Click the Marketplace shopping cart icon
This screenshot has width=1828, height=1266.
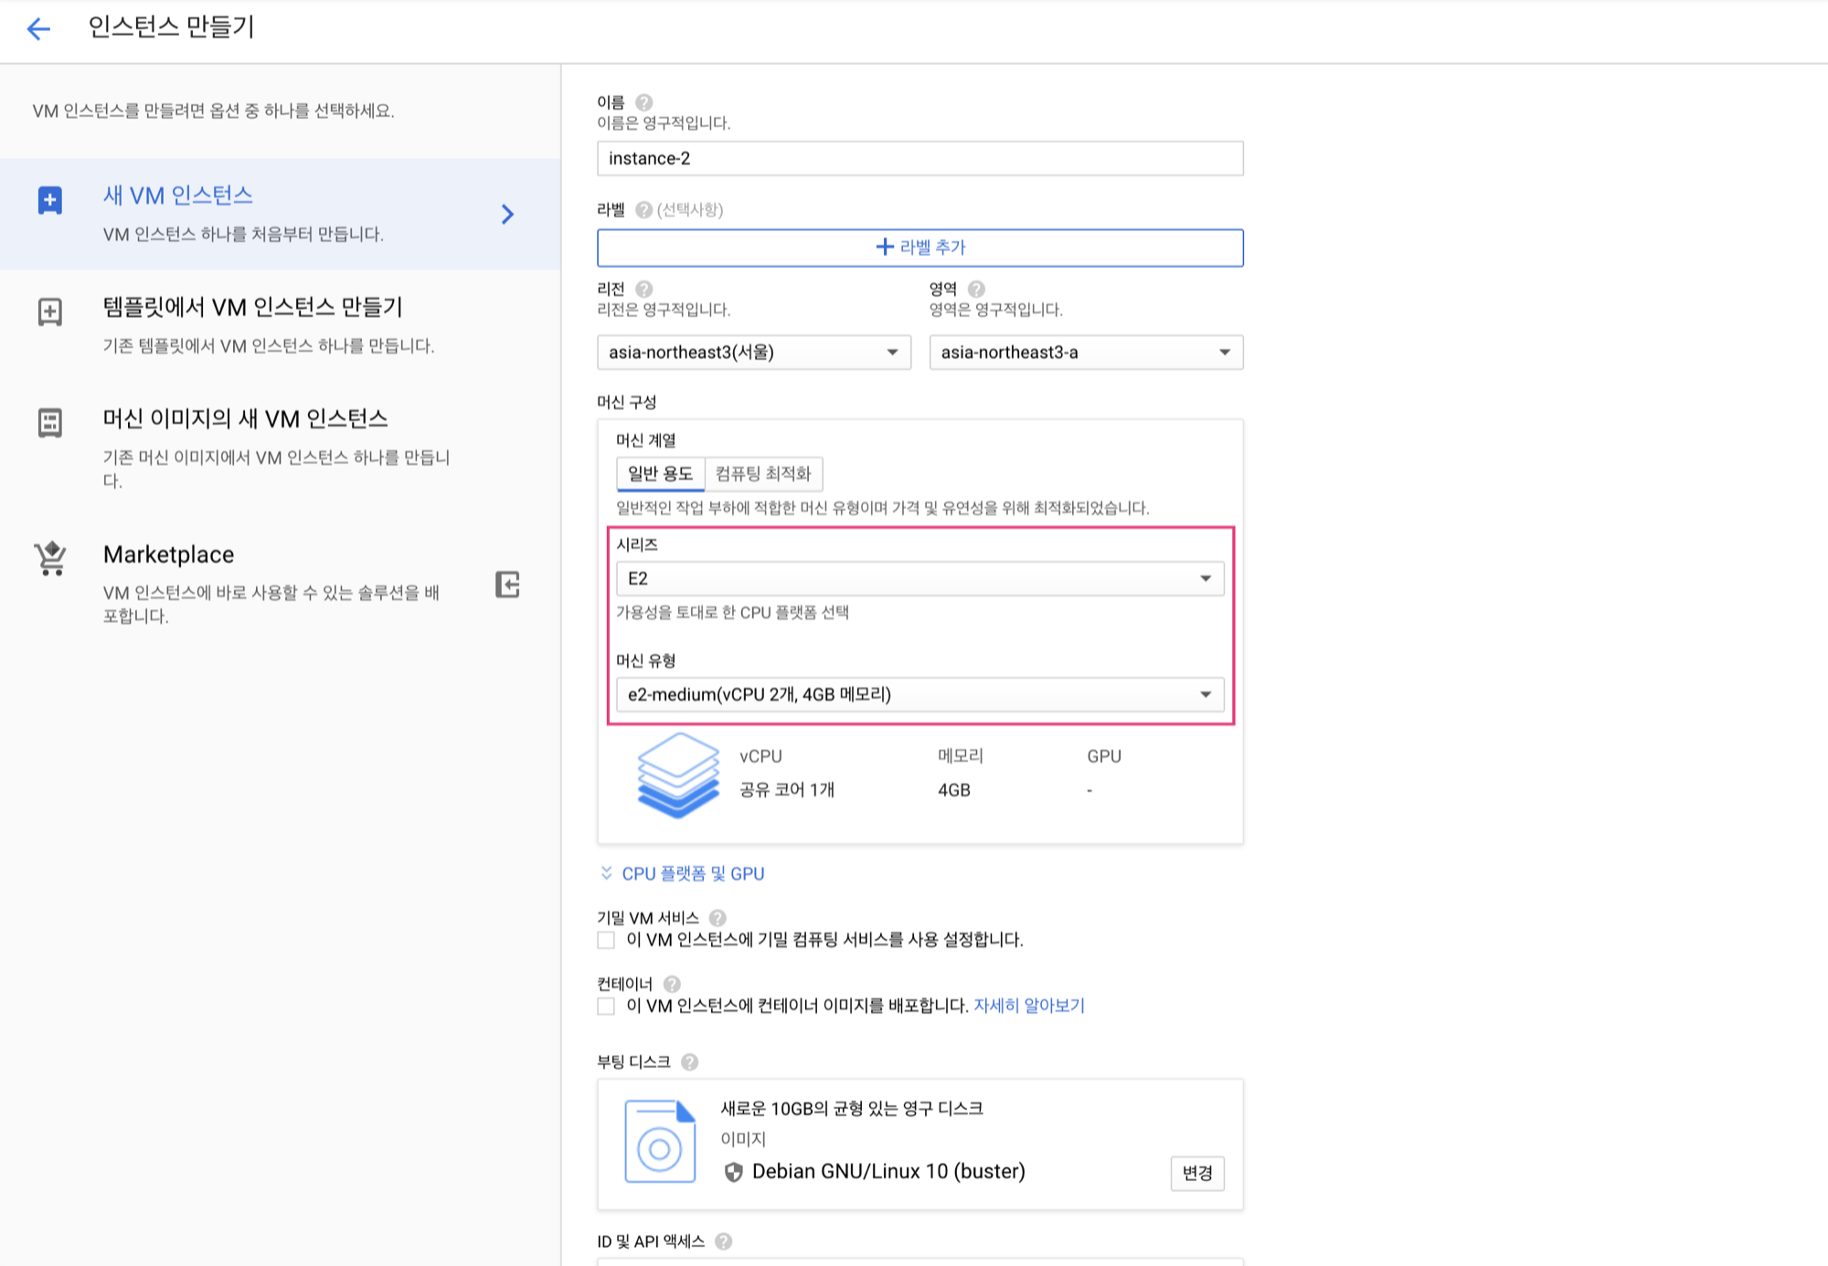(x=50, y=558)
